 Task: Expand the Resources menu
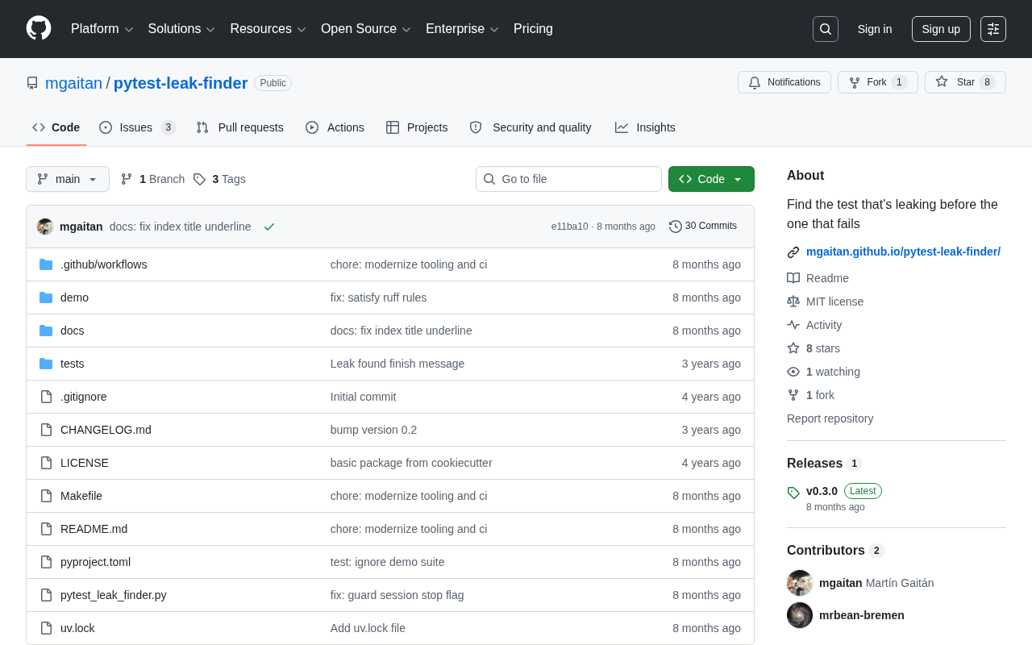point(268,29)
